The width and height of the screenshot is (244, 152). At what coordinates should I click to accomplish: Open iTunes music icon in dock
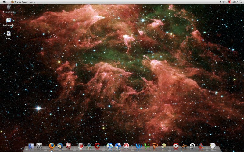[109, 146]
